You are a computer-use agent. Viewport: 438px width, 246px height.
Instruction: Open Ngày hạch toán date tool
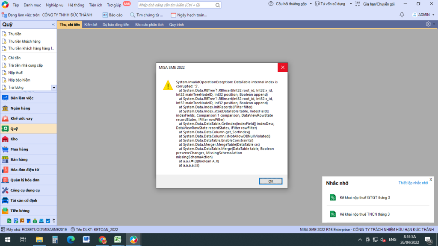(x=189, y=15)
